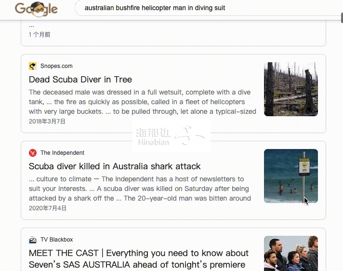Open The Independent favicon icon
Viewport: 343px width, 271px height.
point(33,153)
